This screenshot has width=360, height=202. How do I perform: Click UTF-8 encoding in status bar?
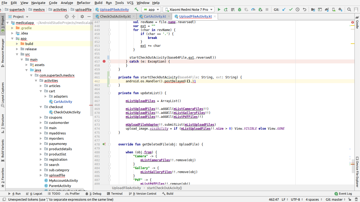point(297,199)
